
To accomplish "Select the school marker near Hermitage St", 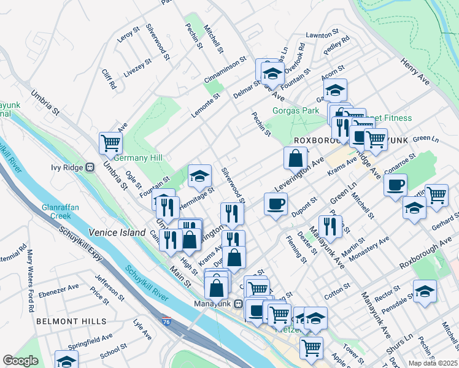I will pos(199,176).
